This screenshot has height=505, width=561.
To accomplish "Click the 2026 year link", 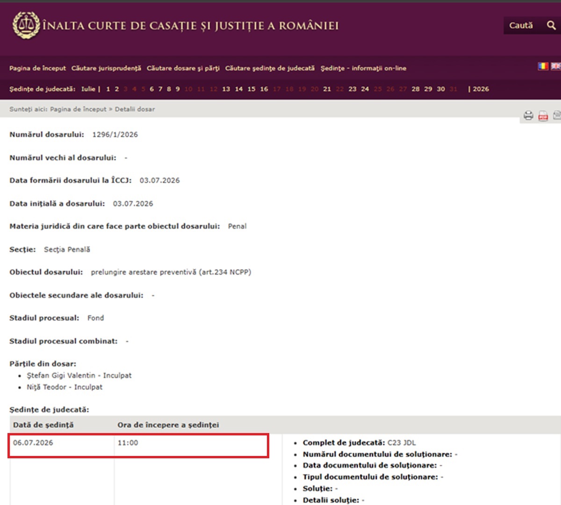I will click(x=481, y=89).
